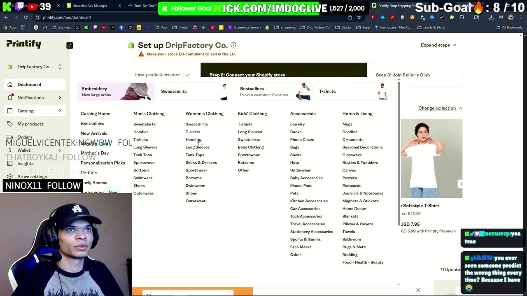Open the Kick bookmarks folder
Viewport: 527px width, 296px height.
(x=161, y=28)
